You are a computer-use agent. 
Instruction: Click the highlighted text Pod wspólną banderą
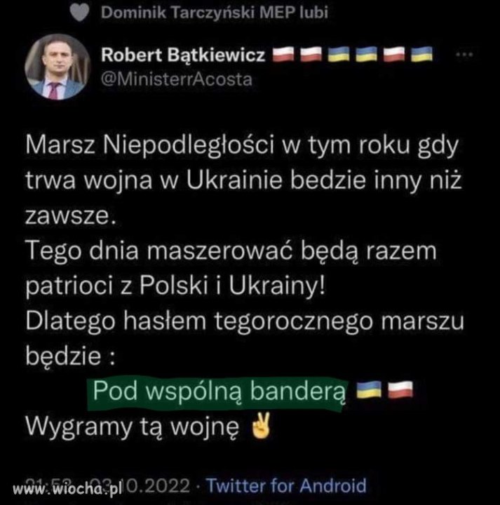(x=219, y=391)
